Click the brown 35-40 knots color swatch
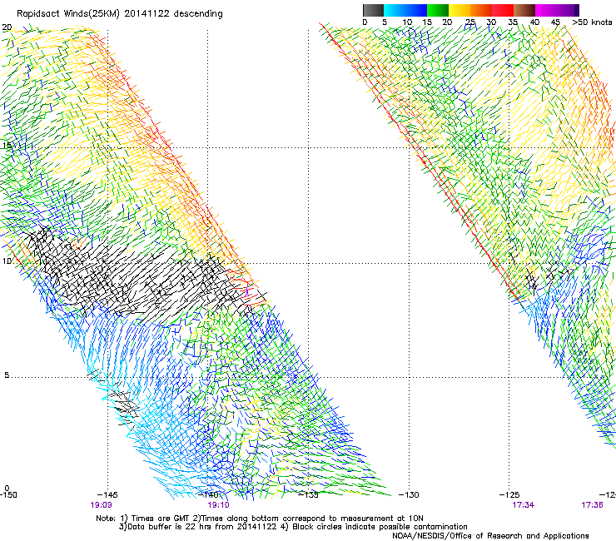Image resolution: width=616 pixels, height=541 pixels. (524, 10)
